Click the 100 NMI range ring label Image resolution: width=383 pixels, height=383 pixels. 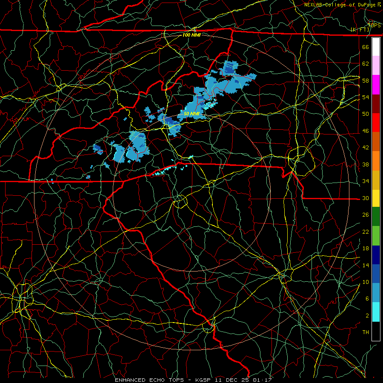point(191,35)
